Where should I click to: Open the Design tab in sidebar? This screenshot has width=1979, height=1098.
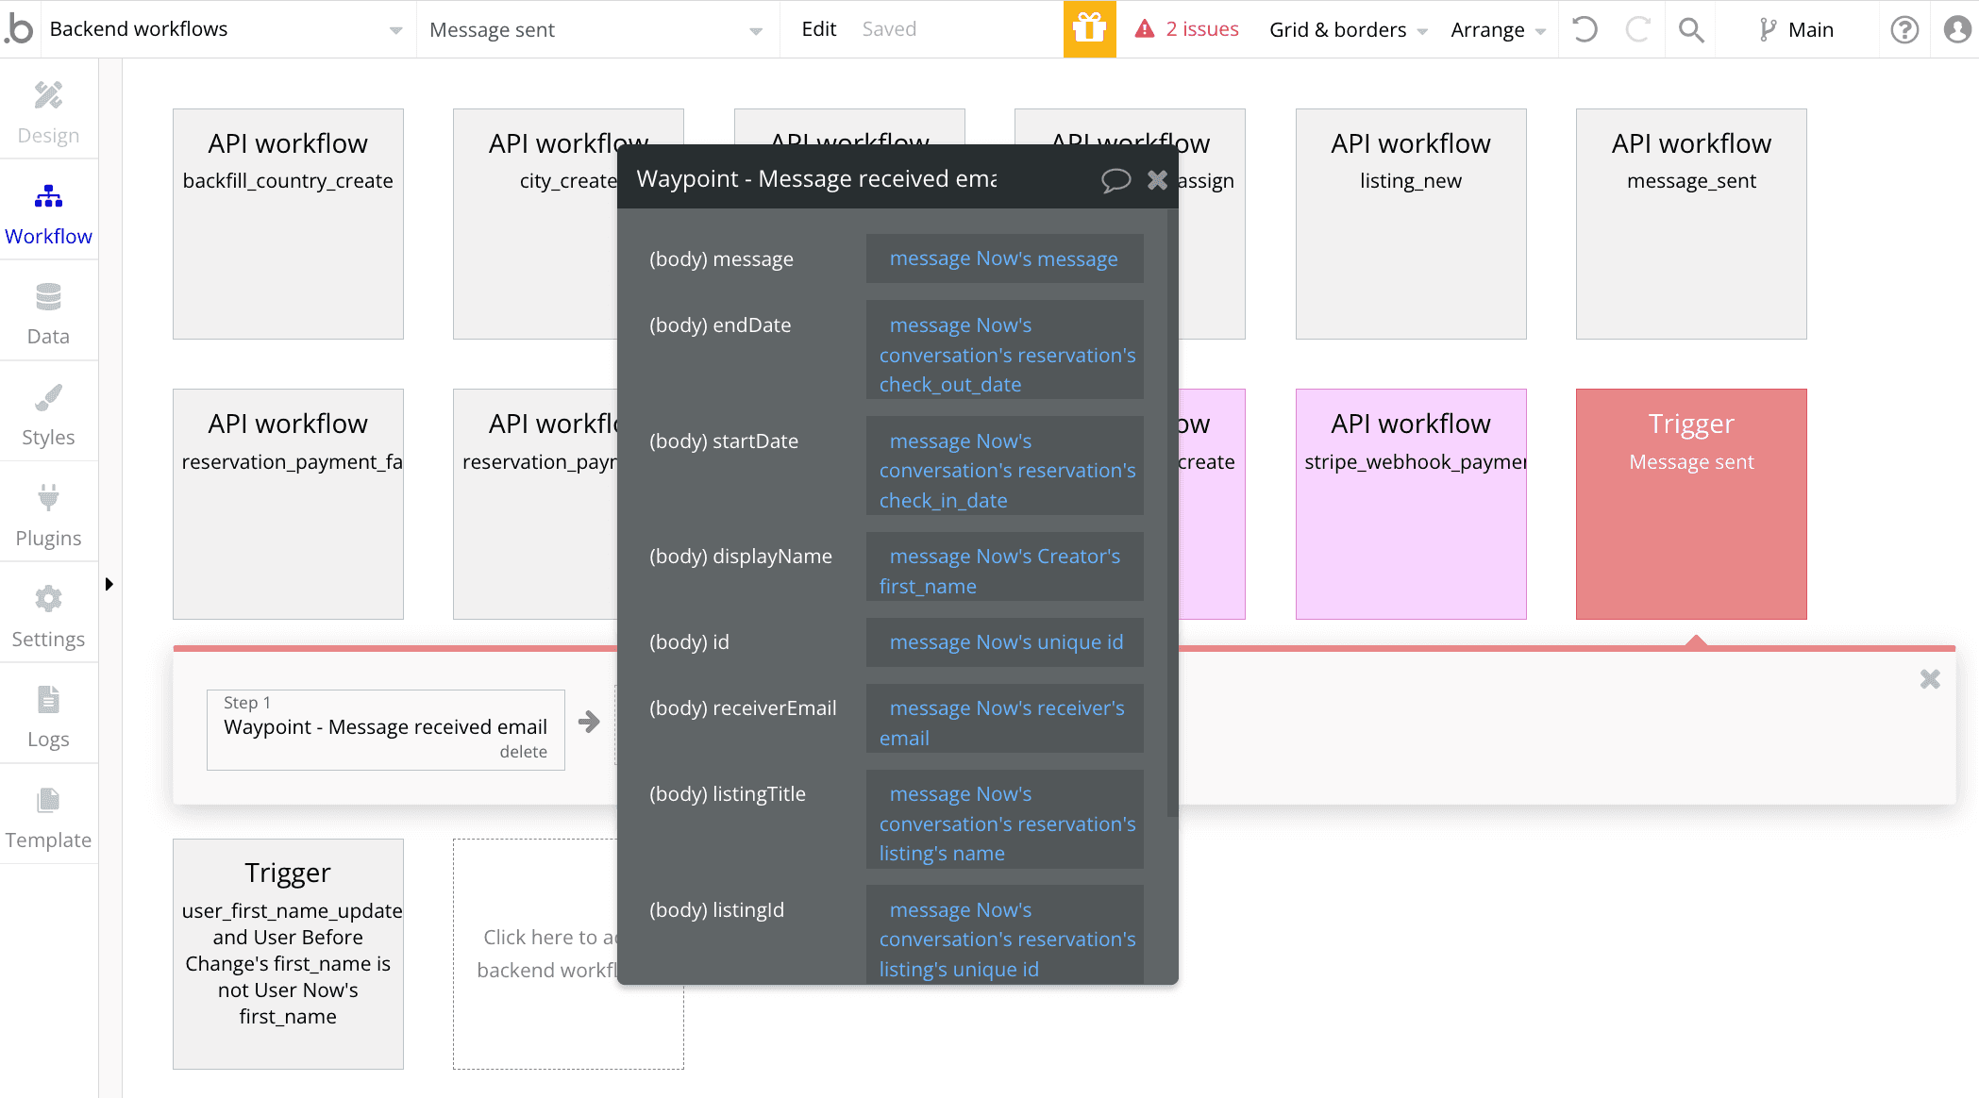[48, 112]
